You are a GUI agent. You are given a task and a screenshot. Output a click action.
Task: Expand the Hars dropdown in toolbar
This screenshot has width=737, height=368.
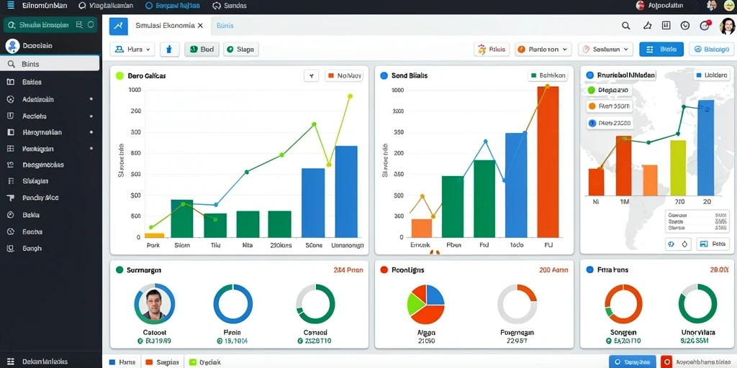click(132, 49)
